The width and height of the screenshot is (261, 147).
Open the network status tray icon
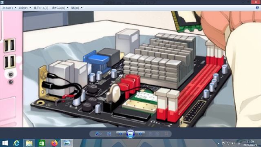click(228, 143)
